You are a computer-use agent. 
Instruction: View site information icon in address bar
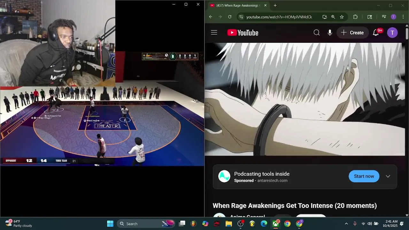241,17
